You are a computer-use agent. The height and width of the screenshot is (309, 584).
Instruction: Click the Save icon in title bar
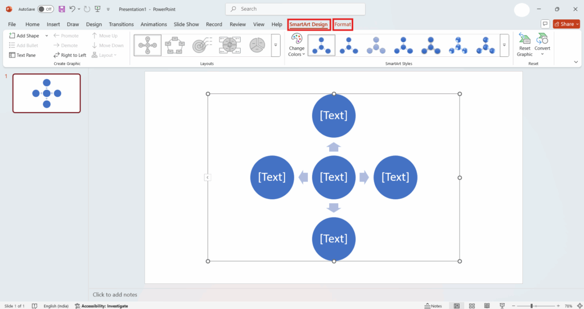pyautogui.click(x=62, y=9)
